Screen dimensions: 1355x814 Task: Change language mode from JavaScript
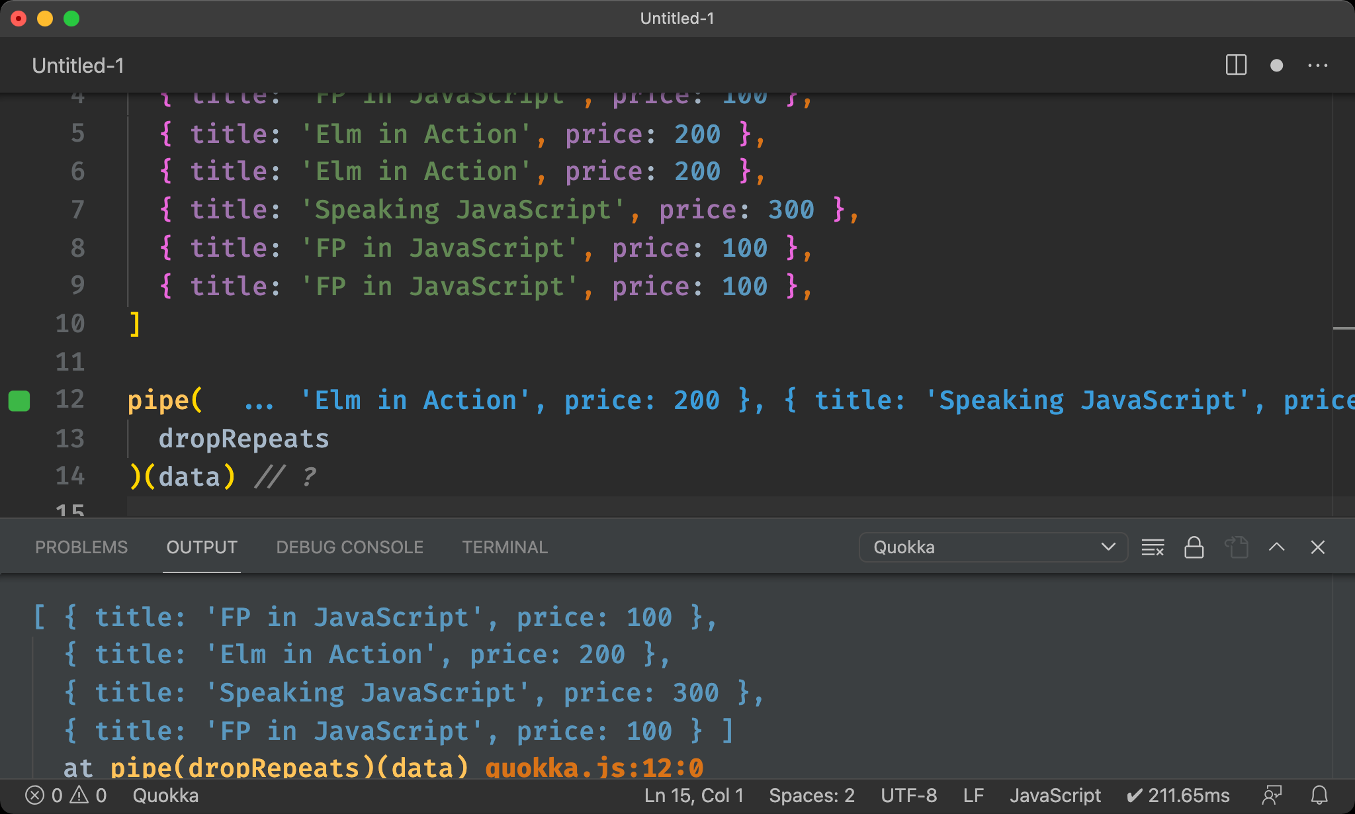[1055, 795]
